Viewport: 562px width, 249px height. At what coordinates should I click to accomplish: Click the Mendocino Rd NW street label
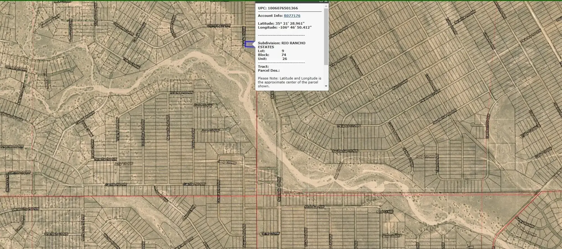(26, 209)
